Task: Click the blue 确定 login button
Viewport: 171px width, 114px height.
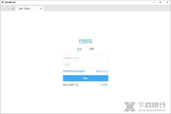Action: click(x=85, y=78)
